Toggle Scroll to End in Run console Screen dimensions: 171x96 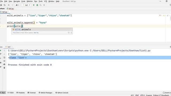tap(4, 61)
